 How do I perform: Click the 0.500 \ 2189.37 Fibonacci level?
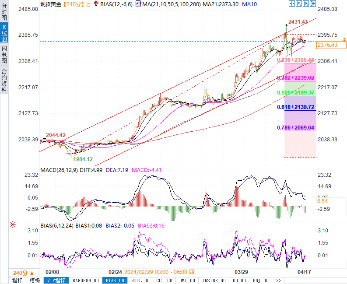295,92
